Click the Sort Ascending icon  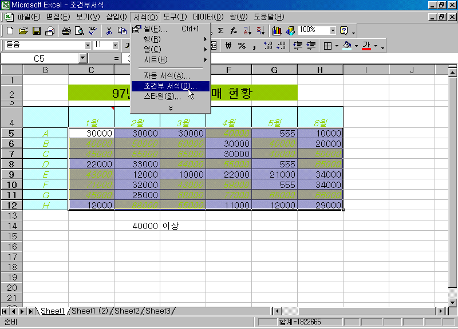[x=247, y=31]
